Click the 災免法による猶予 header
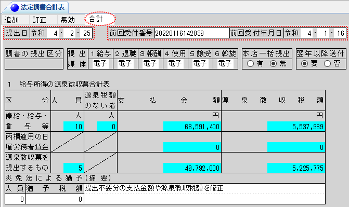349x207 pixels. pyautogui.click(x=44, y=178)
